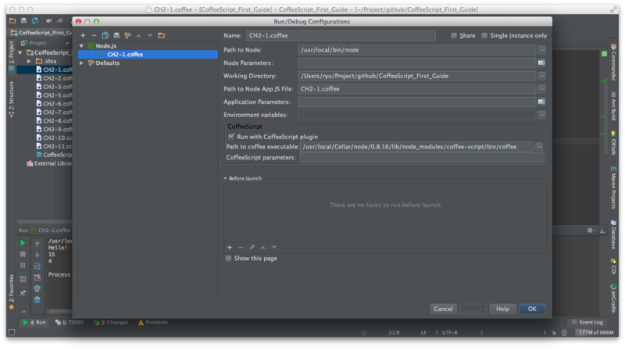Add a before launch task
Screen dimensions: 625x354
pyautogui.click(x=229, y=247)
